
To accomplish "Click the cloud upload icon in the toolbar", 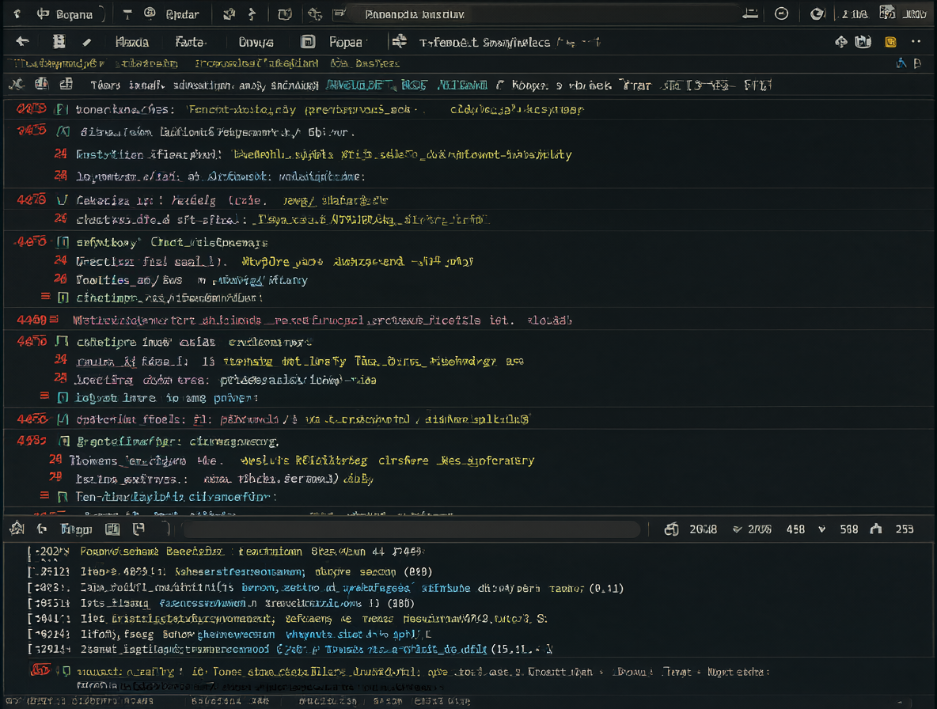I will (840, 41).
